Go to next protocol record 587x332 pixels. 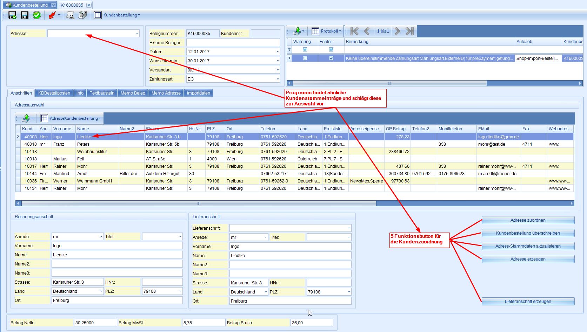pyautogui.click(x=398, y=31)
